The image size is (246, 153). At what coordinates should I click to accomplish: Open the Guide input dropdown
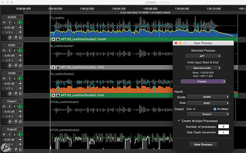tap(208, 97)
